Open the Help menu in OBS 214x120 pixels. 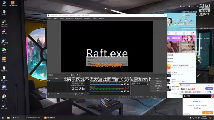click(101, 18)
